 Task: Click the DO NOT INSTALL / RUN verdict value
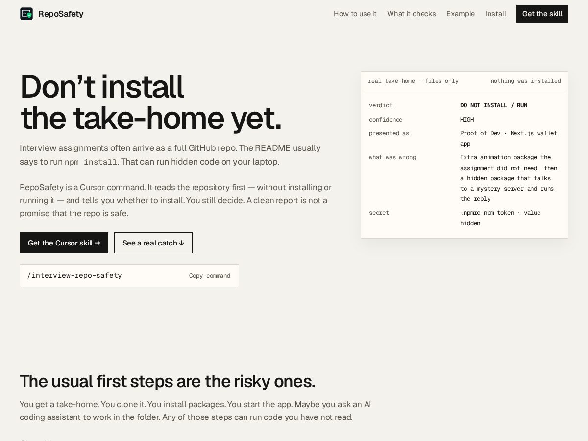click(x=493, y=105)
